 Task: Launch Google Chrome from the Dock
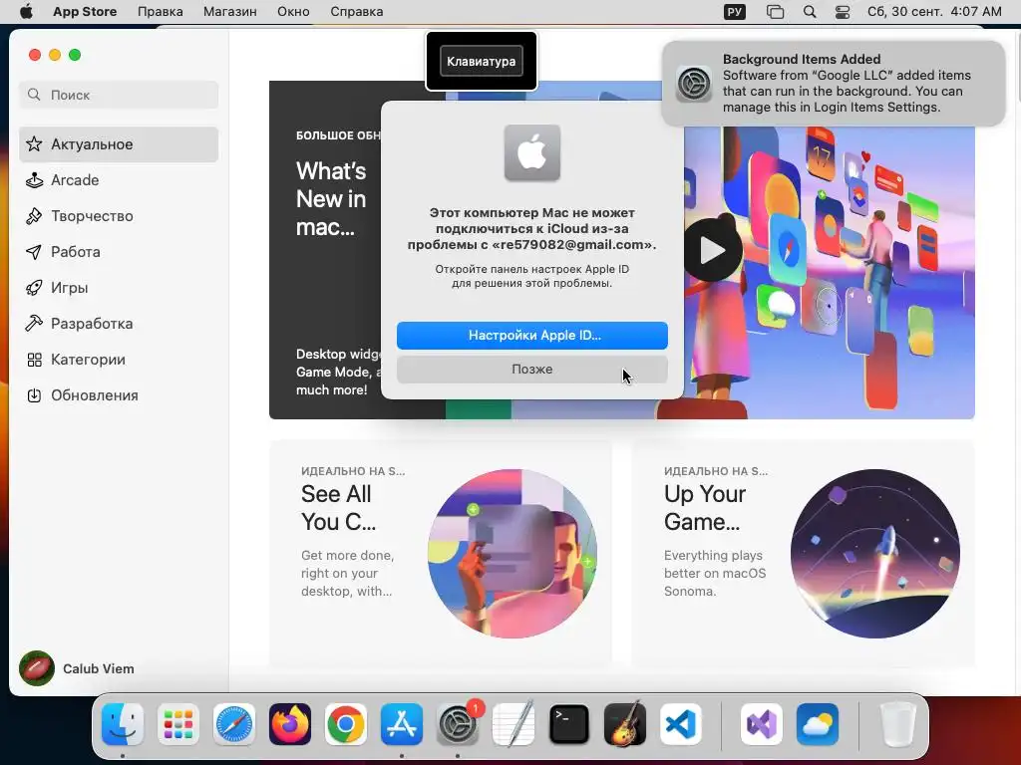(346, 724)
